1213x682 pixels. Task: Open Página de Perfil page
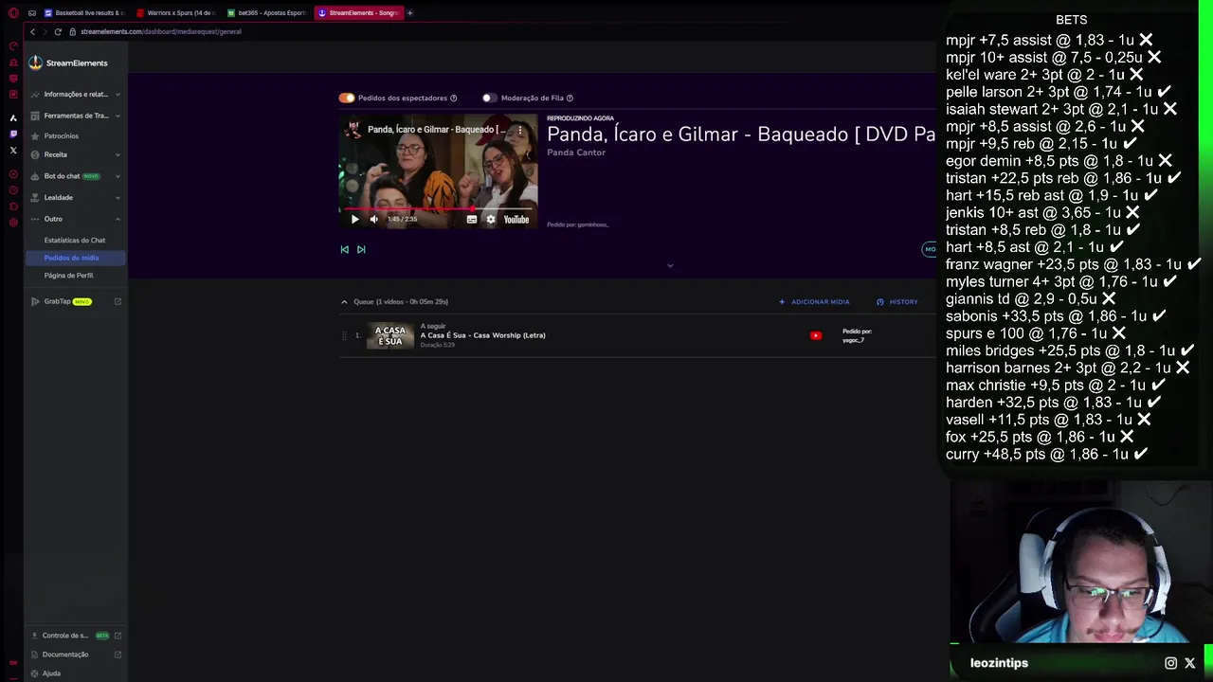click(69, 276)
